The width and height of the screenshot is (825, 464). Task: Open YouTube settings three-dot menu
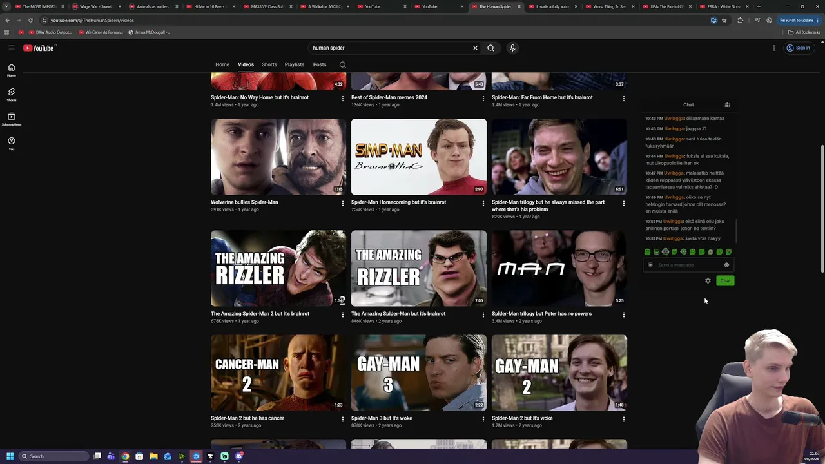point(774,48)
